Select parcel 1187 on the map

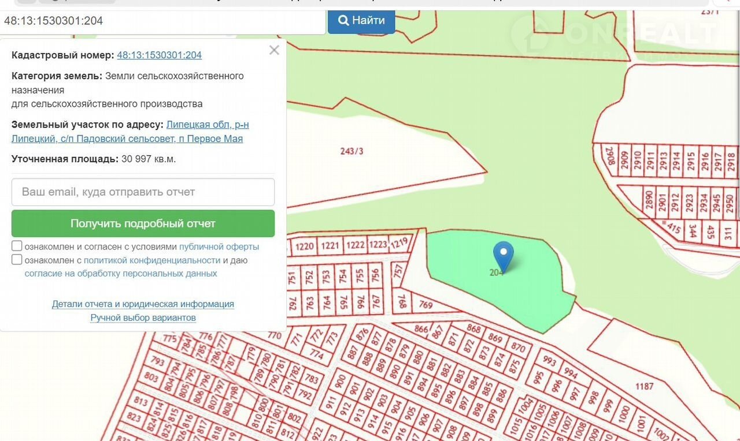pyautogui.click(x=643, y=386)
